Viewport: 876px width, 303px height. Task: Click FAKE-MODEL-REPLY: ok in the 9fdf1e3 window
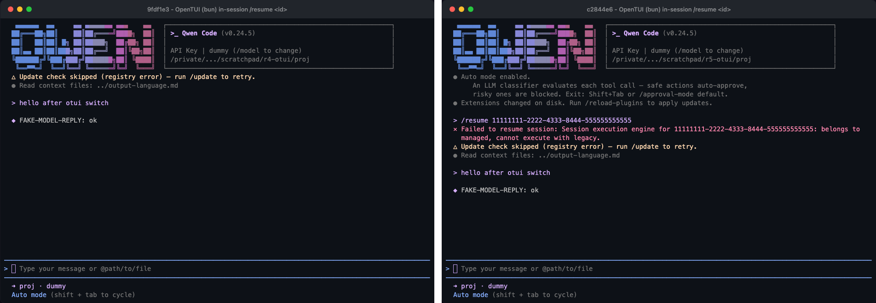(58, 120)
